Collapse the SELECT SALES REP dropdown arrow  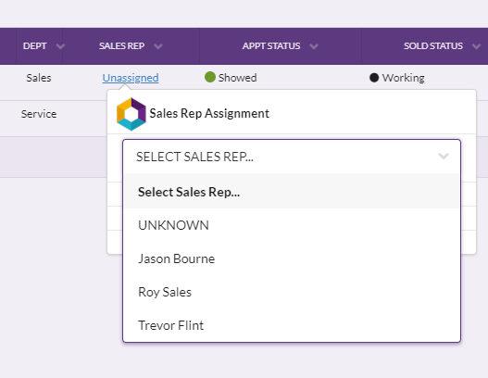444,156
